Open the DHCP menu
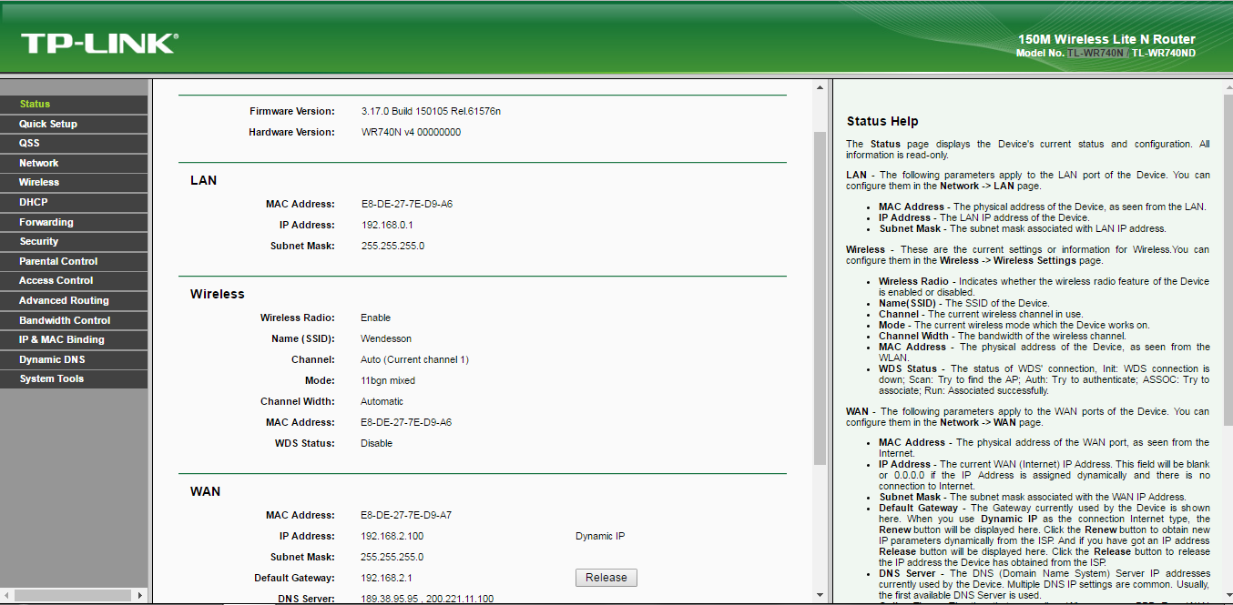Viewport: 1233px width, 605px height. tap(73, 203)
